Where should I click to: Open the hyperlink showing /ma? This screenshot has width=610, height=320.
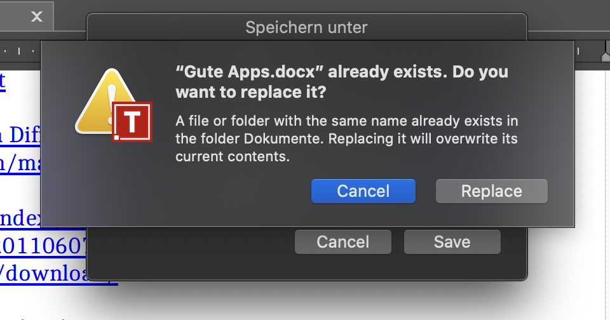pos(20,163)
